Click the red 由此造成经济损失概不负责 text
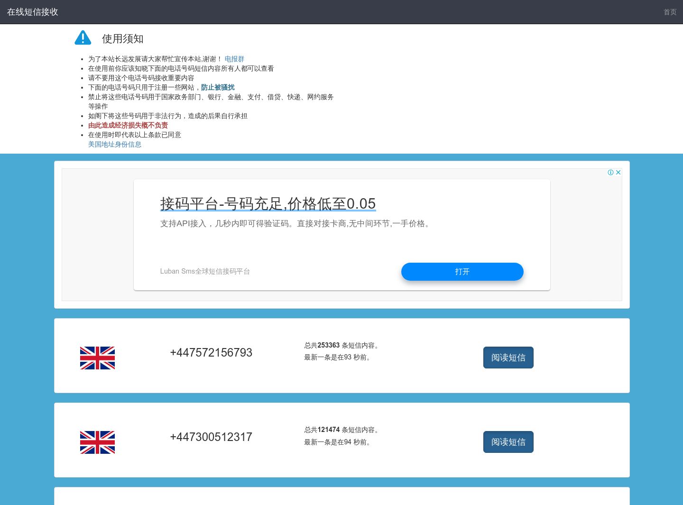The image size is (683, 505). 128,125
